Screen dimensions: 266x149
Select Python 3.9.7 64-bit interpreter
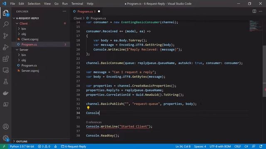[x=22, y=147]
